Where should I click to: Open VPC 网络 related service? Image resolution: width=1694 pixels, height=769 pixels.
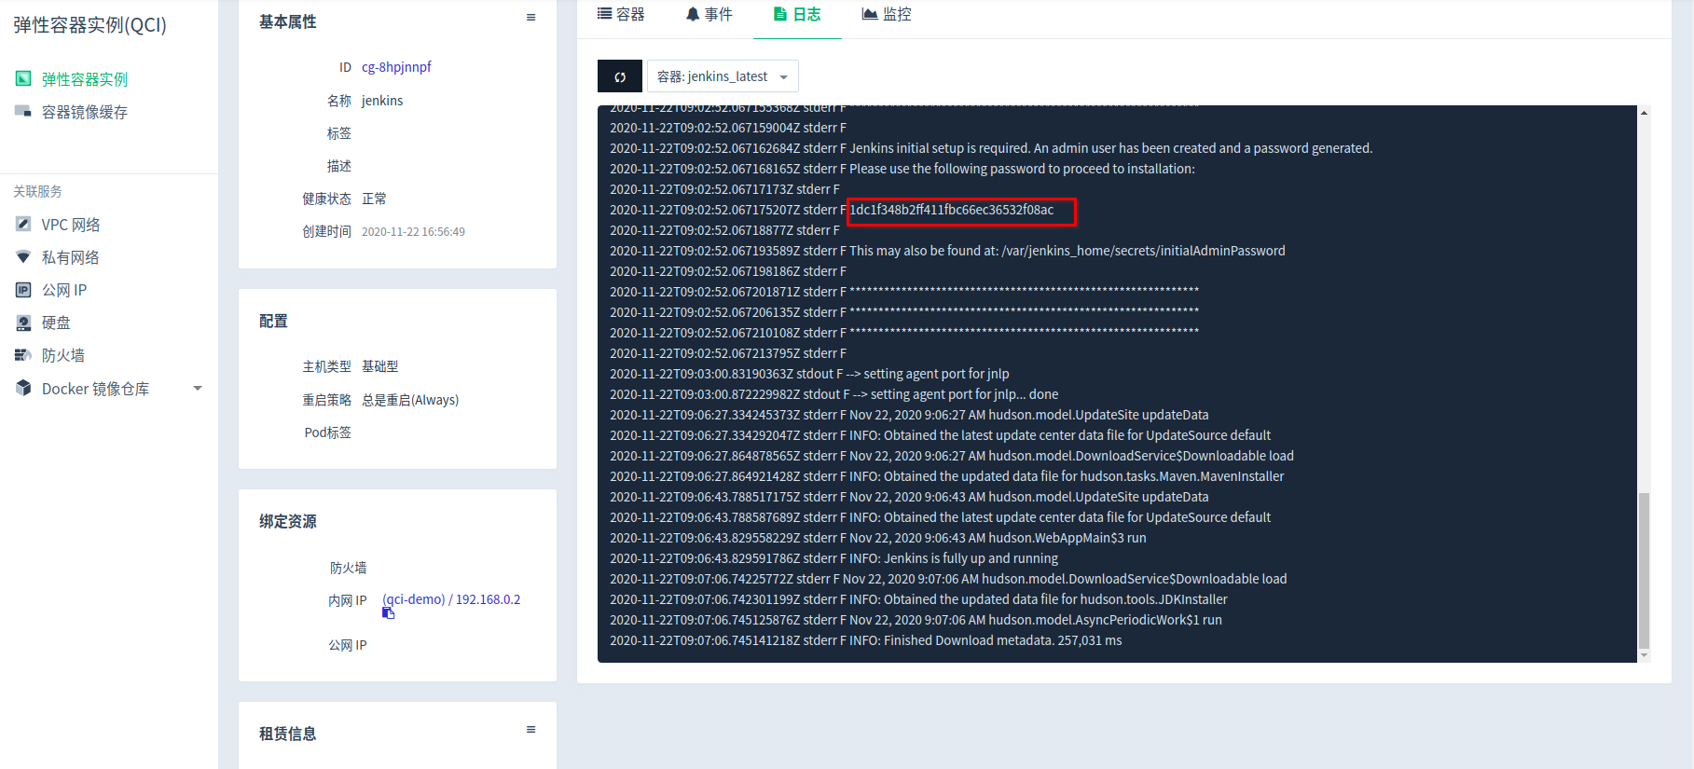(71, 225)
